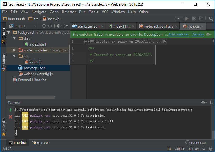Select webpack.config.js in project tree
Screen dimensions: 215x152
tap(38, 74)
